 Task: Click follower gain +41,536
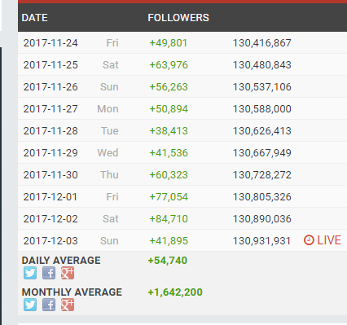tap(169, 153)
